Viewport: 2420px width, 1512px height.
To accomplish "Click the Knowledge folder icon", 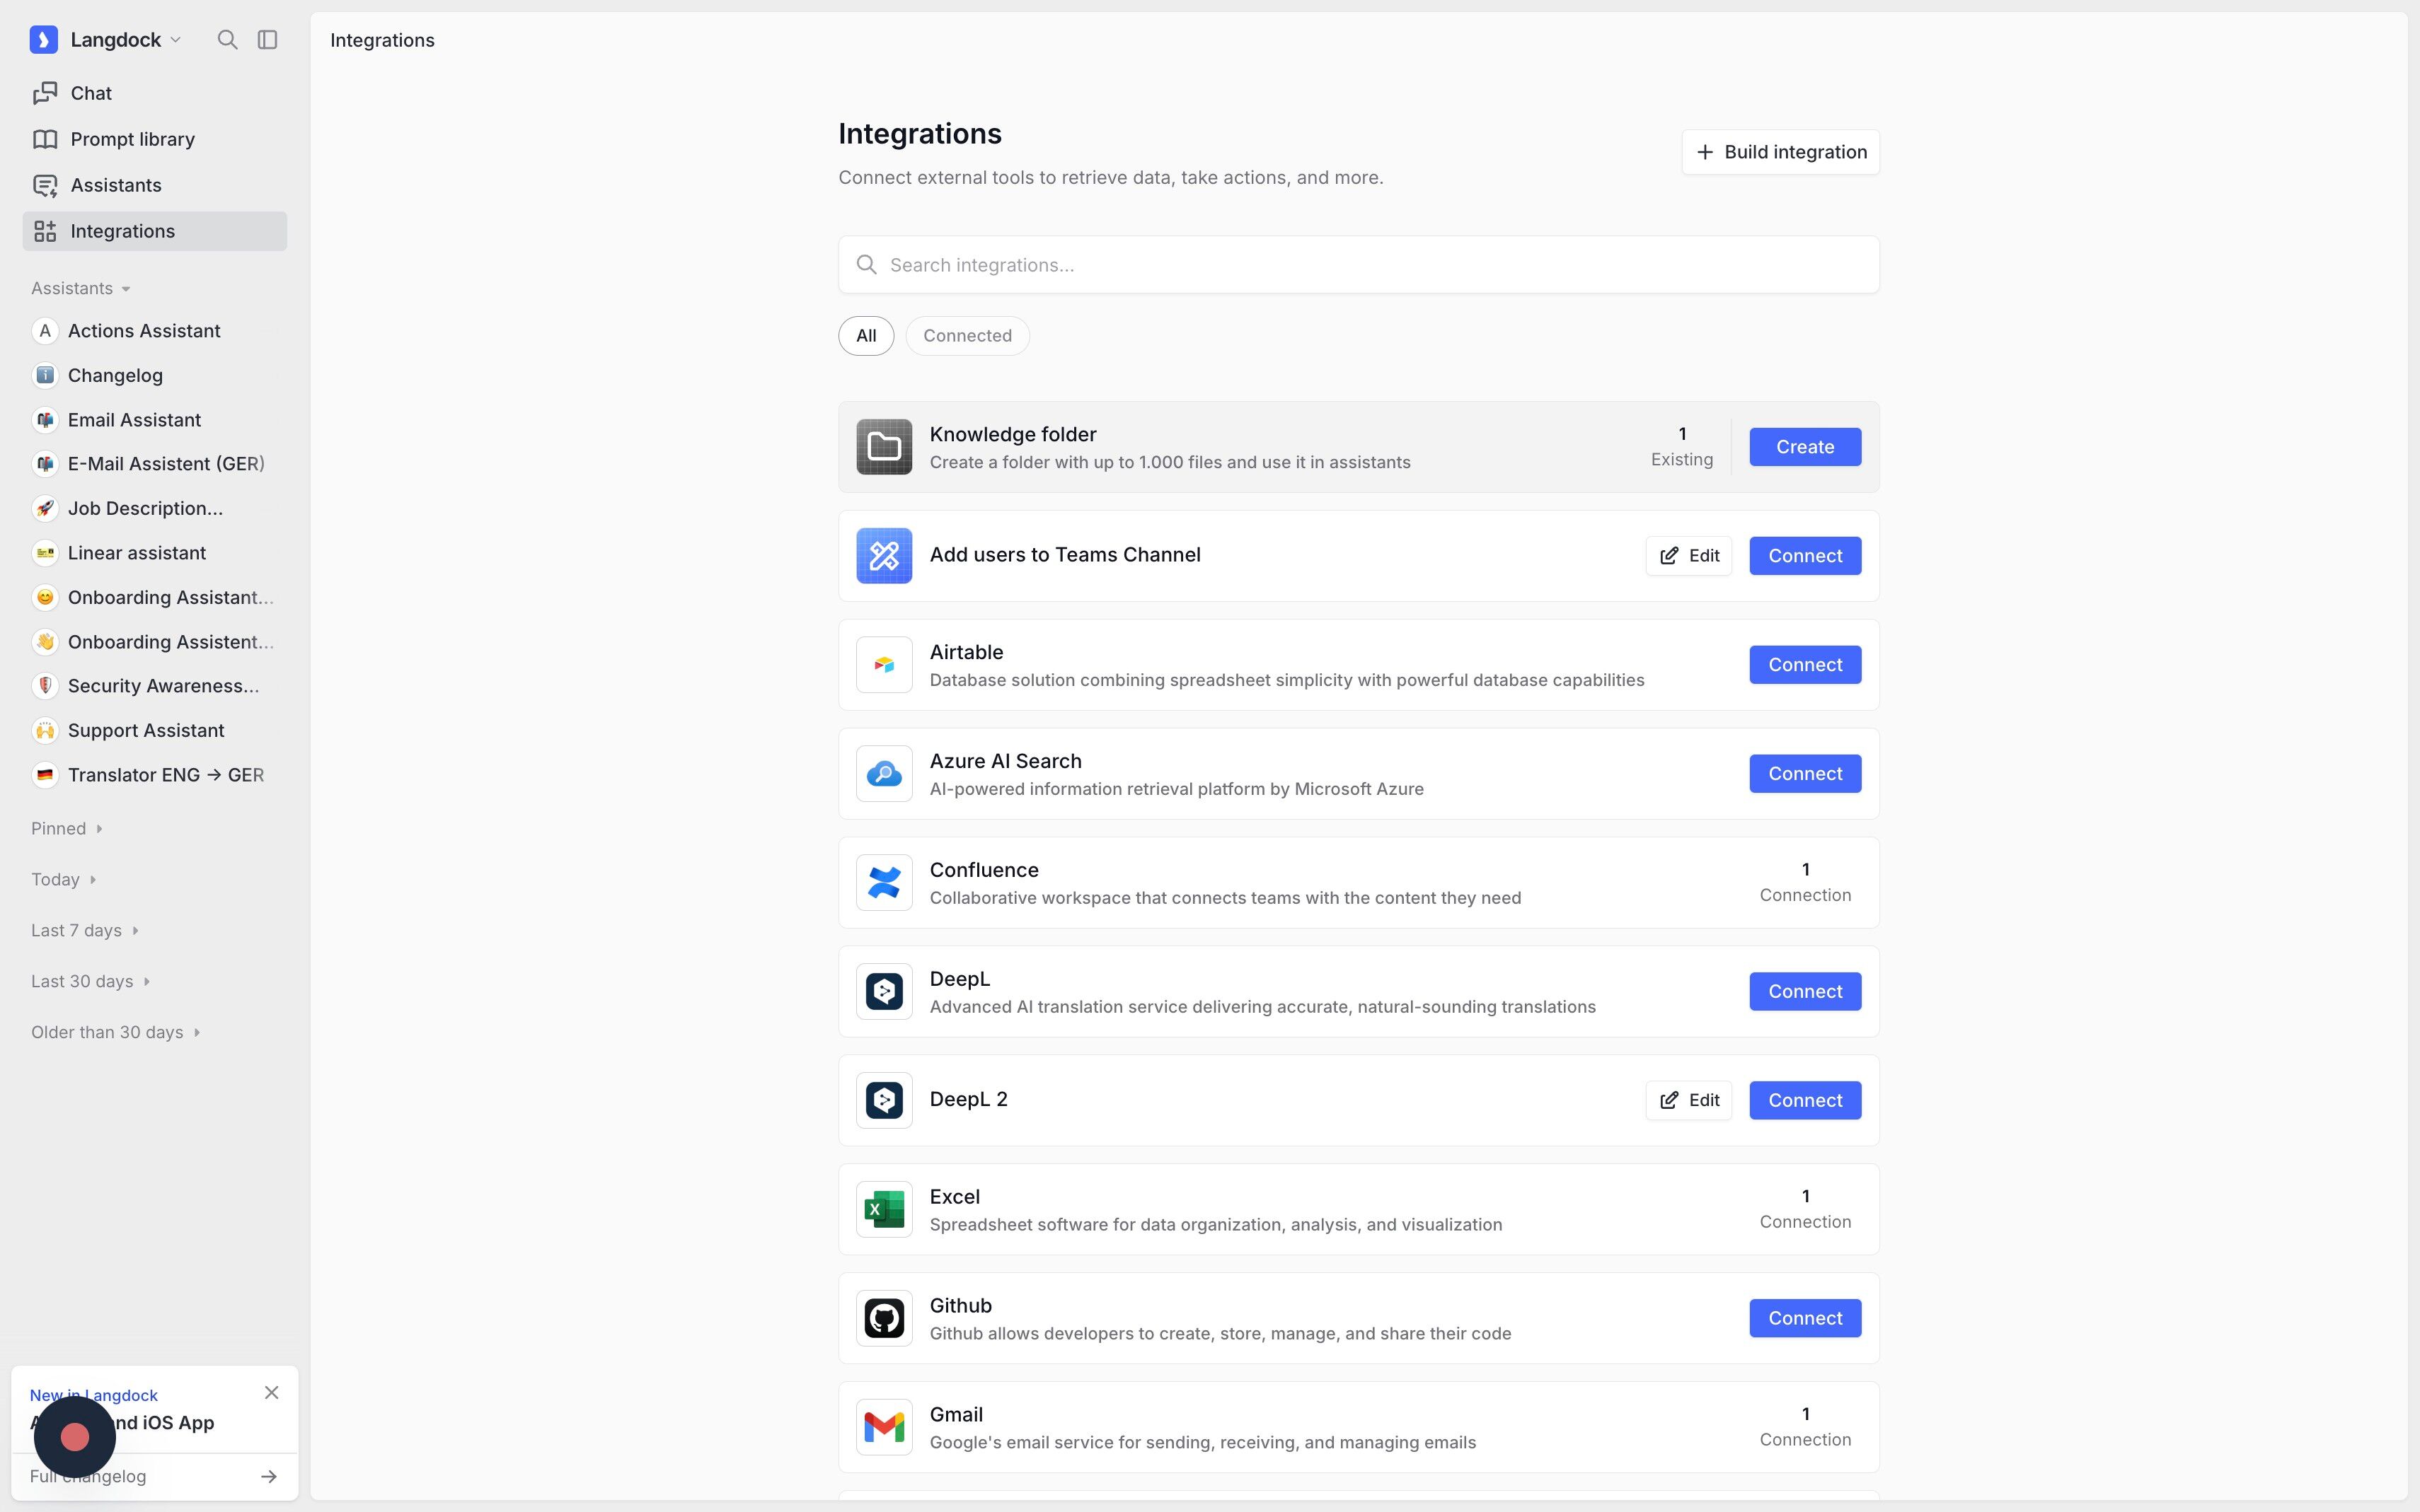I will pos(883,447).
